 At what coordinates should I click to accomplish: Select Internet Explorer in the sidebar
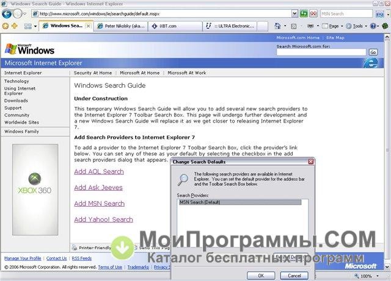tap(23, 73)
